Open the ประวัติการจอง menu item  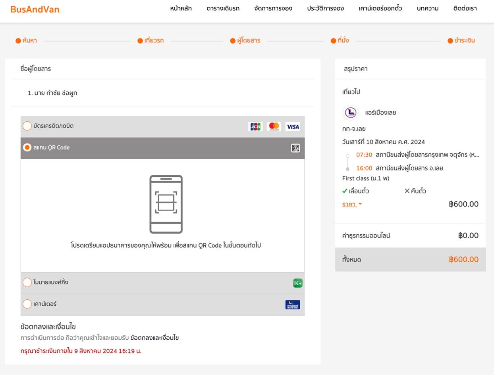(325, 8)
